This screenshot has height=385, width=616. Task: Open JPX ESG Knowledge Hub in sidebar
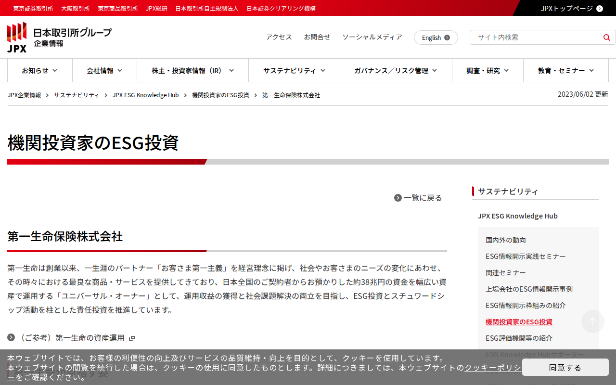[518, 216]
